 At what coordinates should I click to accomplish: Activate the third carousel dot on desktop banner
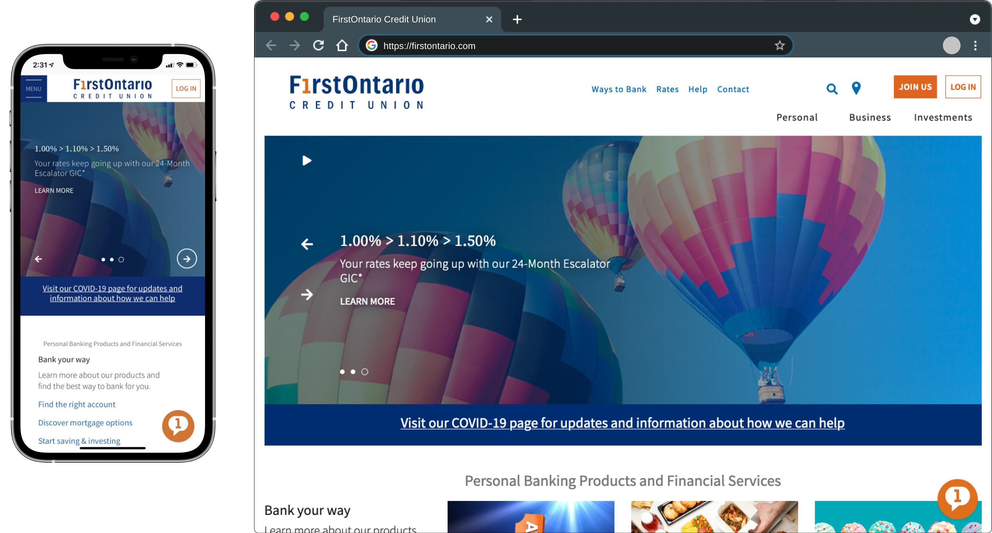pyautogui.click(x=365, y=372)
